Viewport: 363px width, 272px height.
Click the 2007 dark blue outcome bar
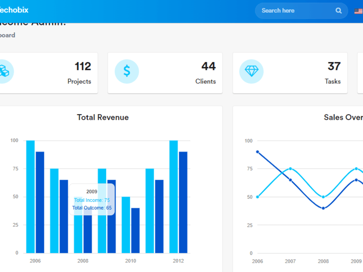[64, 216]
